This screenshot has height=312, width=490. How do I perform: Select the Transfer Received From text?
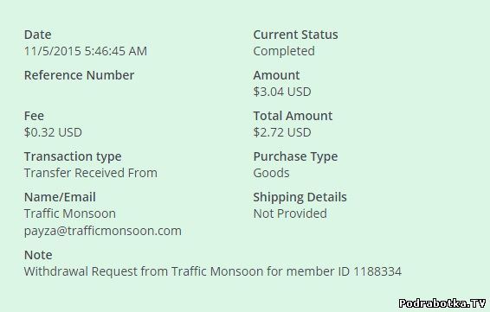91,173
